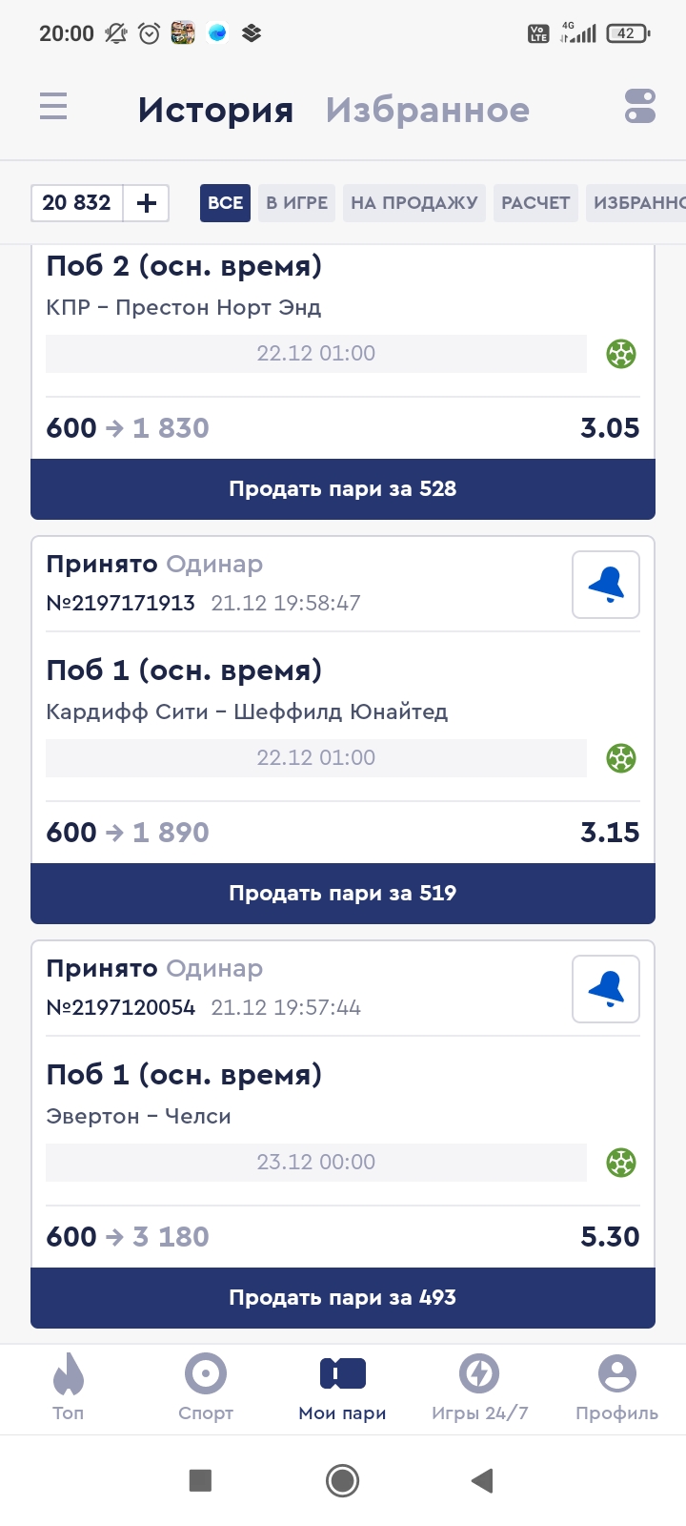The width and height of the screenshot is (686, 1526).
Task: Filter bets by НА ПРОДАЖУ
Action: [414, 203]
